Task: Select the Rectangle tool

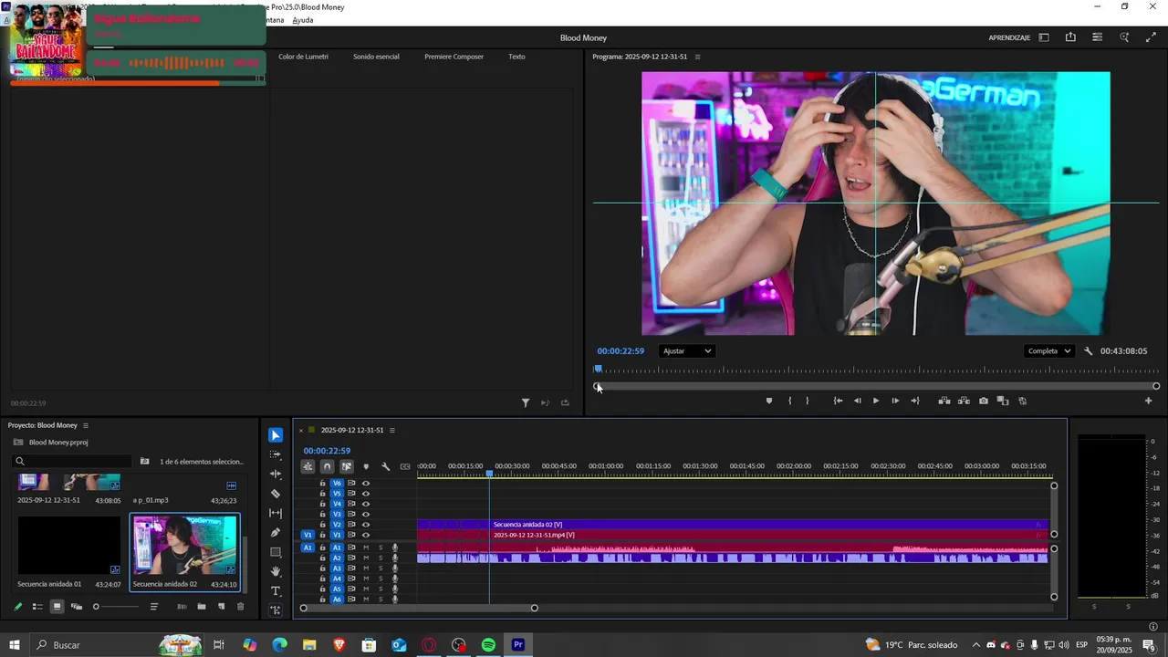Action: (276, 552)
